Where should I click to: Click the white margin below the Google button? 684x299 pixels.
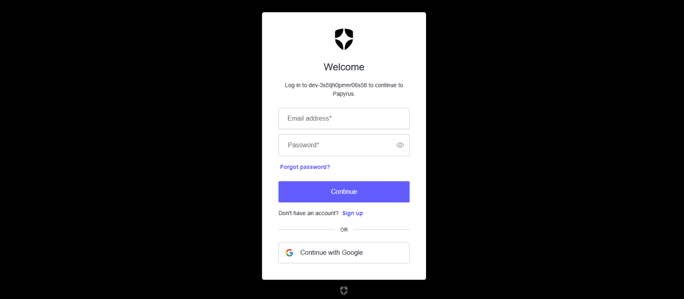(x=344, y=272)
